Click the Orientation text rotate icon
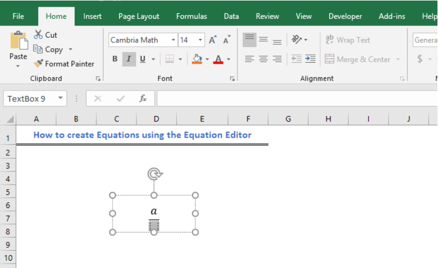Screen dimensions: 438x268 297,39
